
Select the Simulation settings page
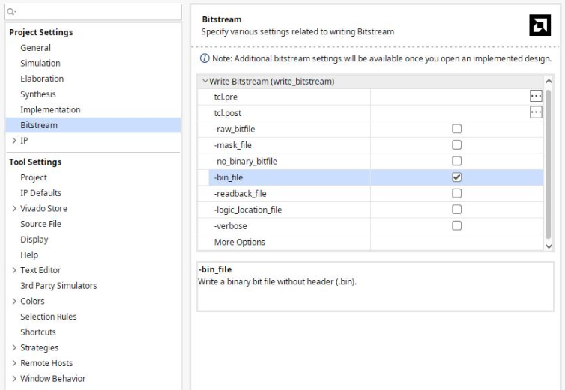point(40,64)
